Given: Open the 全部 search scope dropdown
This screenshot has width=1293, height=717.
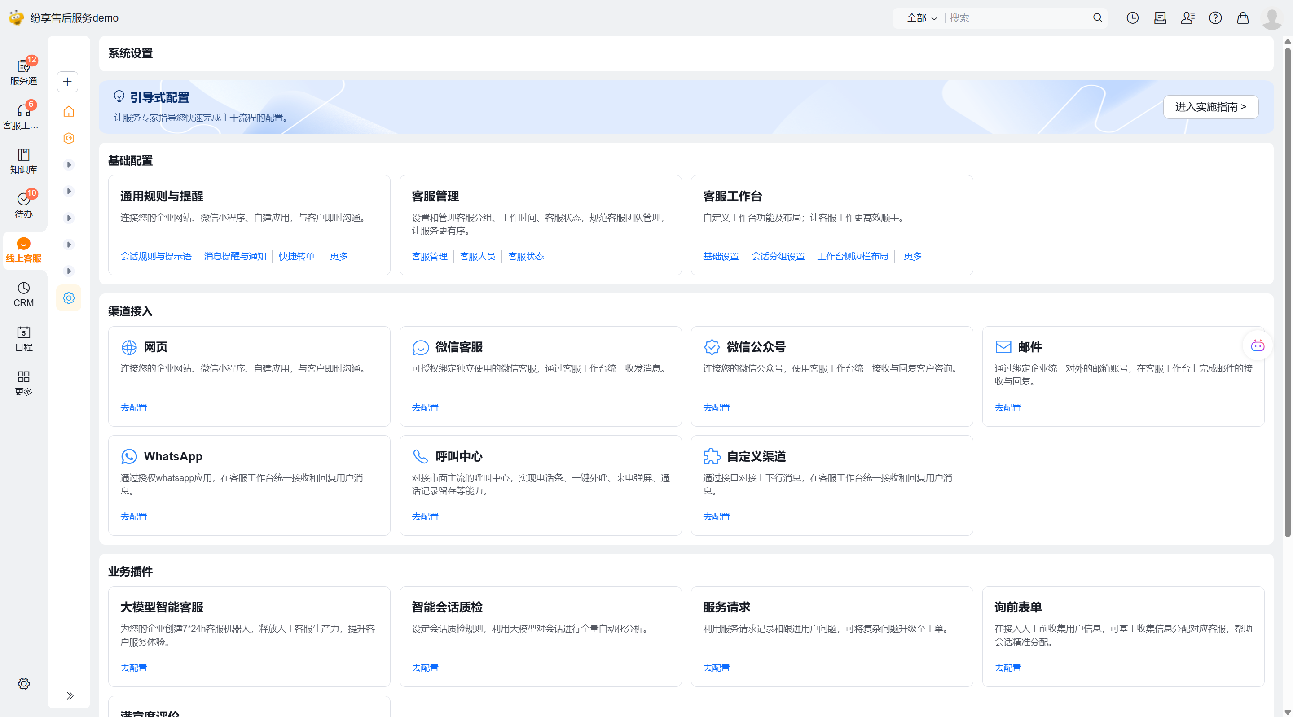Looking at the screenshot, I should [922, 18].
